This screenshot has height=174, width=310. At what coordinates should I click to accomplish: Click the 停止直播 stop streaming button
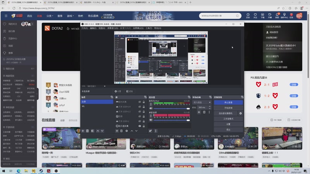(228, 102)
